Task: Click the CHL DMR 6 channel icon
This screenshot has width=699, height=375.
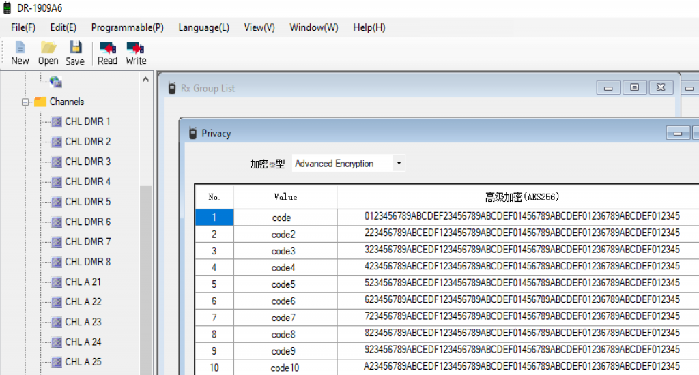Action: (x=57, y=222)
